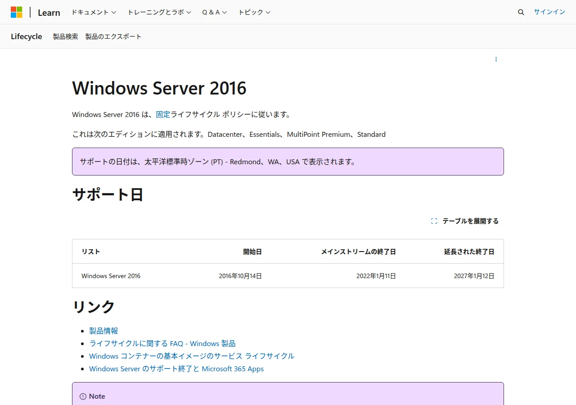Click the メインストリームの終了日 column header
The height and width of the screenshot is (405, 576).
pos(358,252)
